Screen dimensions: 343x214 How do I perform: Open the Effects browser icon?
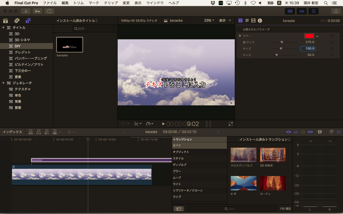[331, 132]
